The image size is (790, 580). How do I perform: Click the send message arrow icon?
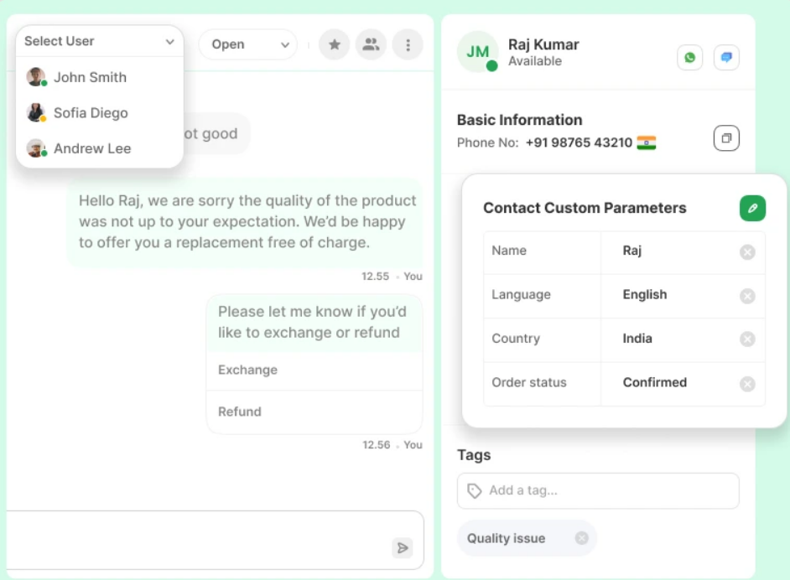(x=402, y=548)
